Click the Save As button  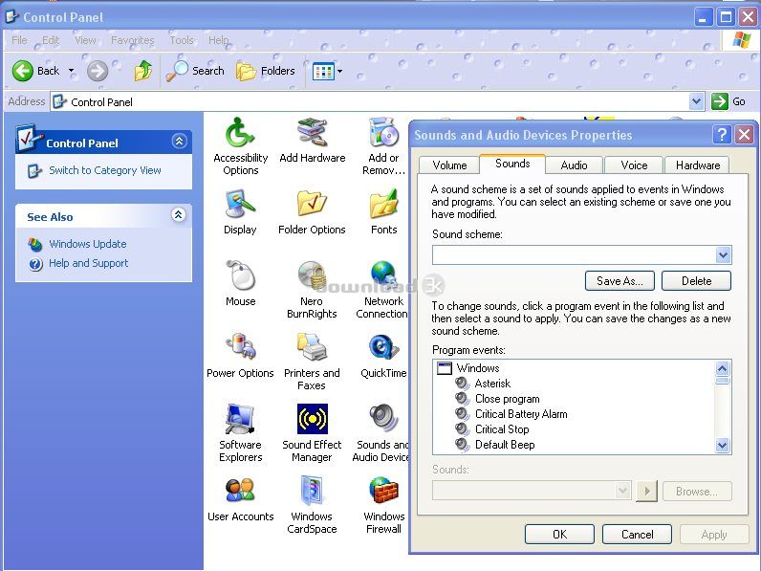tap(620, 280)
